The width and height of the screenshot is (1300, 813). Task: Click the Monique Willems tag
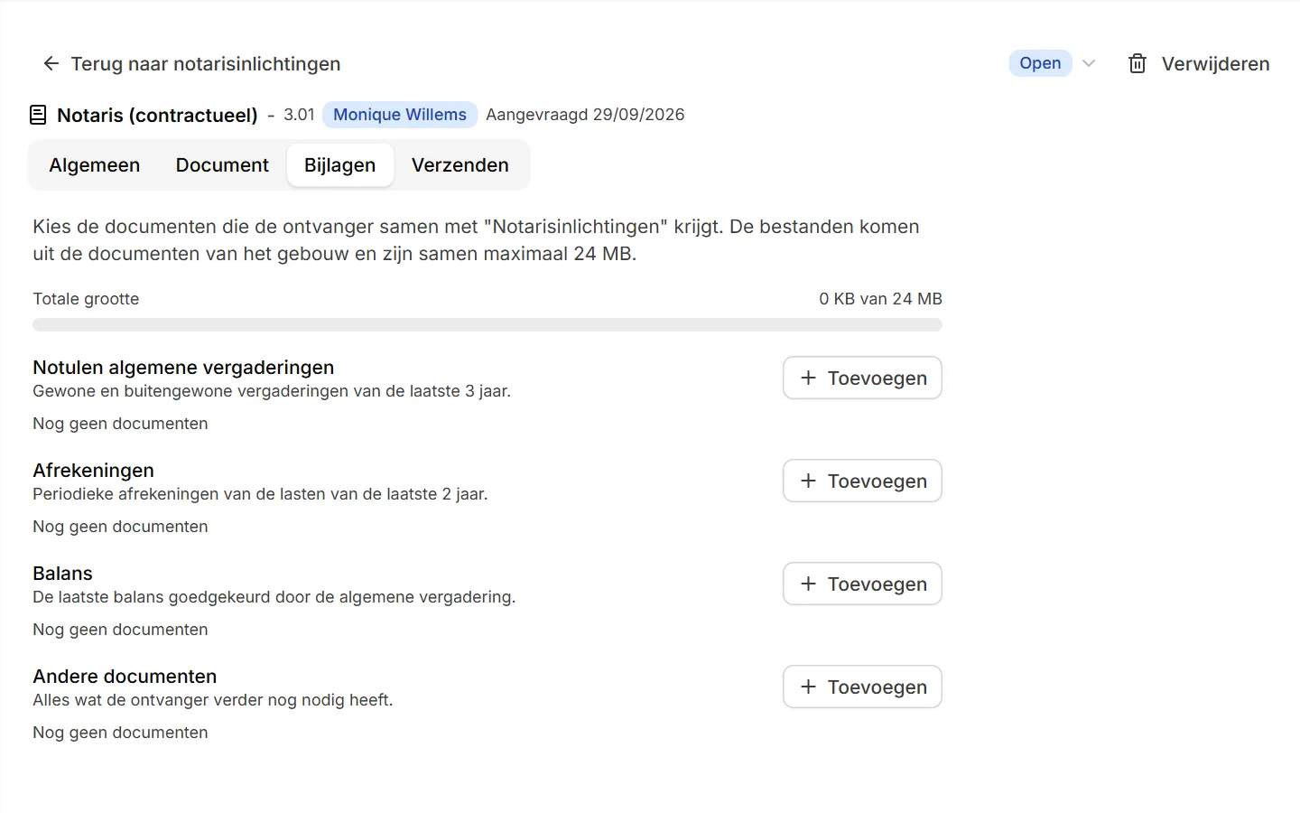coord(400,115)
